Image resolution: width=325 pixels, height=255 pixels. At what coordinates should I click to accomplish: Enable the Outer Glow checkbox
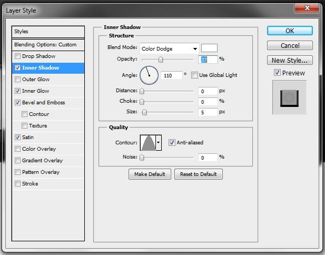17,80
